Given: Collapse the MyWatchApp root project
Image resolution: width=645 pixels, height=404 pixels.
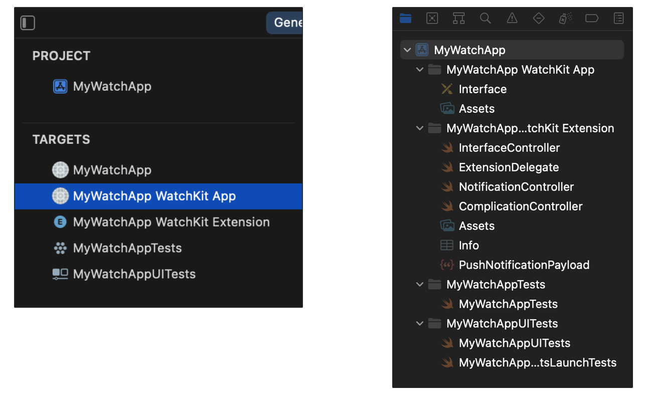Looking at the screenshot, I should pyautogui.click(x=407, y=50).
